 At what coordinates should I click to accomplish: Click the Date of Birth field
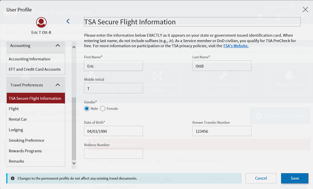click(x=113, y=131)
